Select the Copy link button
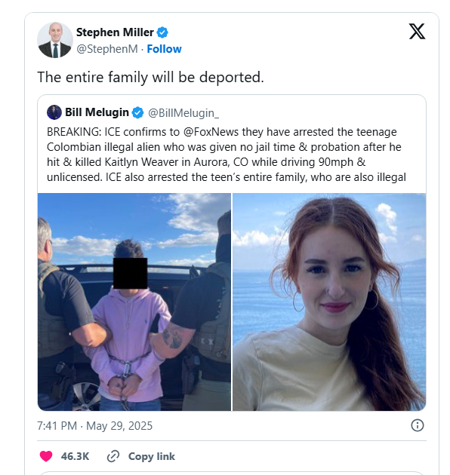 pyautogui.click(x=141, y=456)
